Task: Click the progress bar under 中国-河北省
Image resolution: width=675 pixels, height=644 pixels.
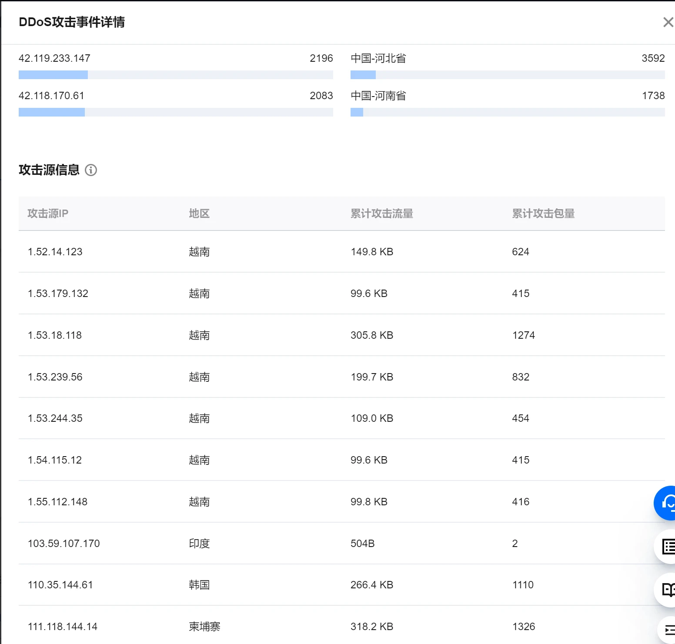Action: [507, 75]
